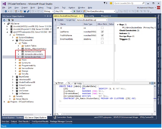This screenshot has height=129, width=162.
Task: Click the primary key icon on ID row
Action: (58, 28)
